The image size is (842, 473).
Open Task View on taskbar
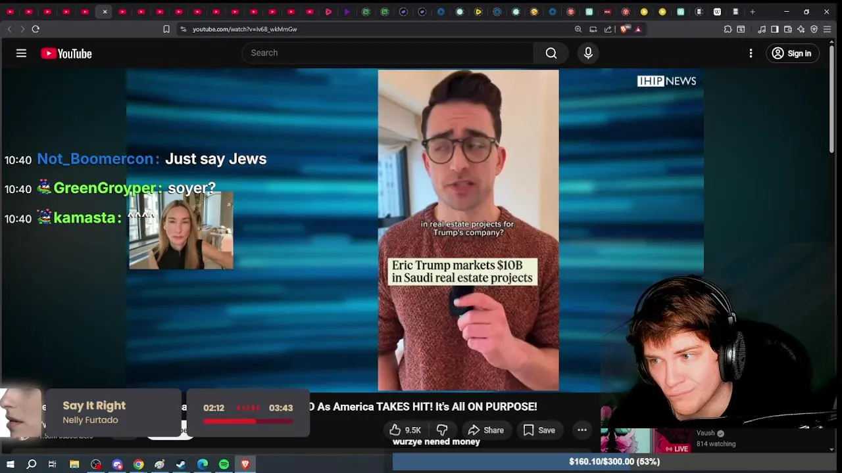pyautogui.click(x=52, y=464)
